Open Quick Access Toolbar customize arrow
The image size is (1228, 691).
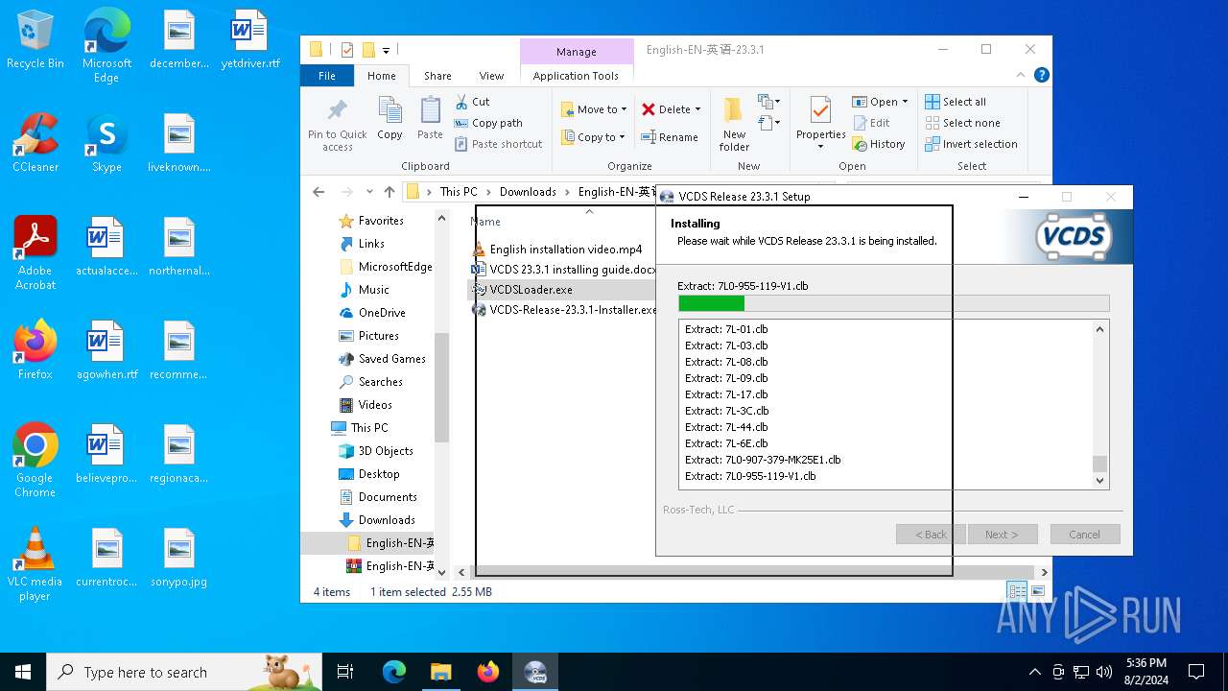pos(387,50)
